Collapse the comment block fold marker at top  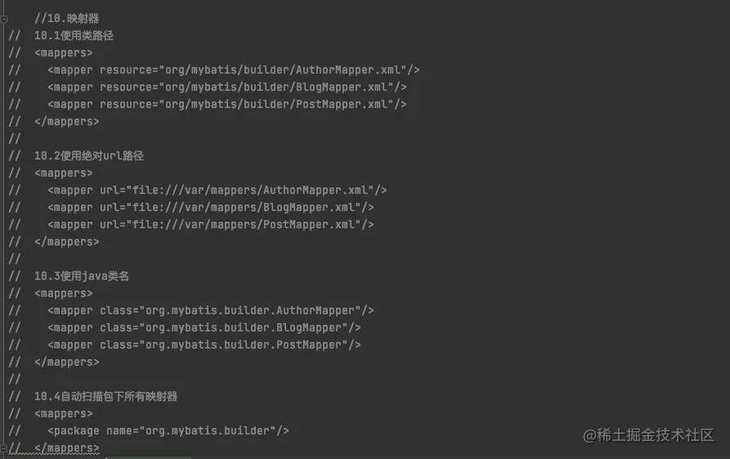[x=3, y=19]
